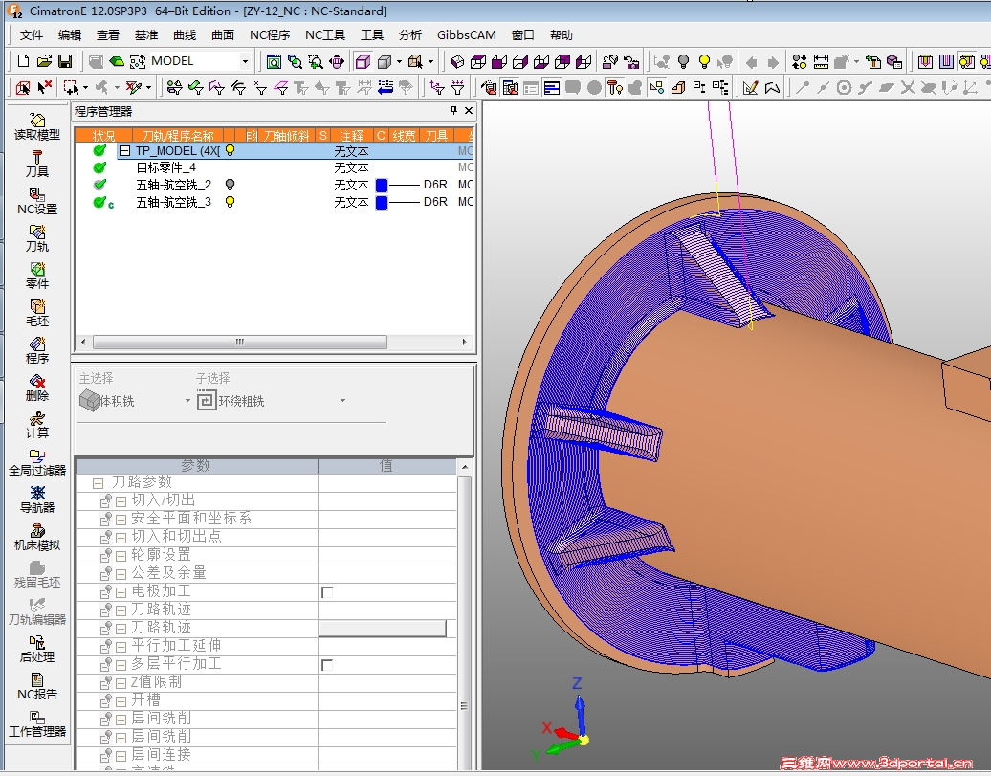Open the 导航器 sidebar tool
991x776 pixels.
pyautogui.click(x=36, y=499)
